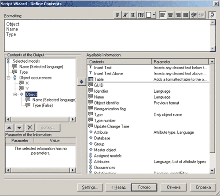
Task: Align text left
Action: pos(163,15)
